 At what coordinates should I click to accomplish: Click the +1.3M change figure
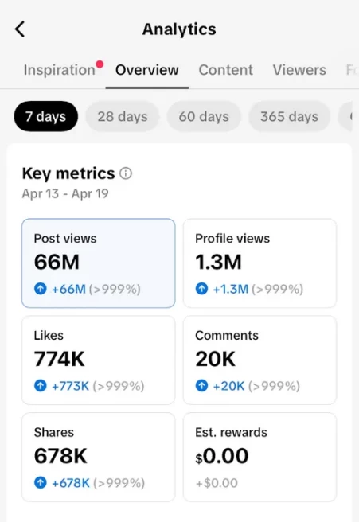[231, 289]
